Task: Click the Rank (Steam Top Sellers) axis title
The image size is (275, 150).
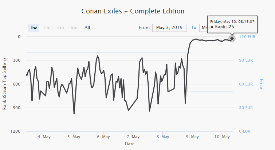Action: click(x=5, y=83)
